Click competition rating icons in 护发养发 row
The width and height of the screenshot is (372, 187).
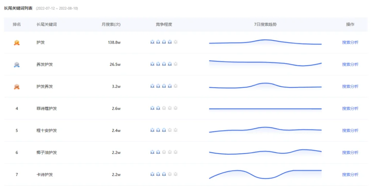tap(164, 86)
